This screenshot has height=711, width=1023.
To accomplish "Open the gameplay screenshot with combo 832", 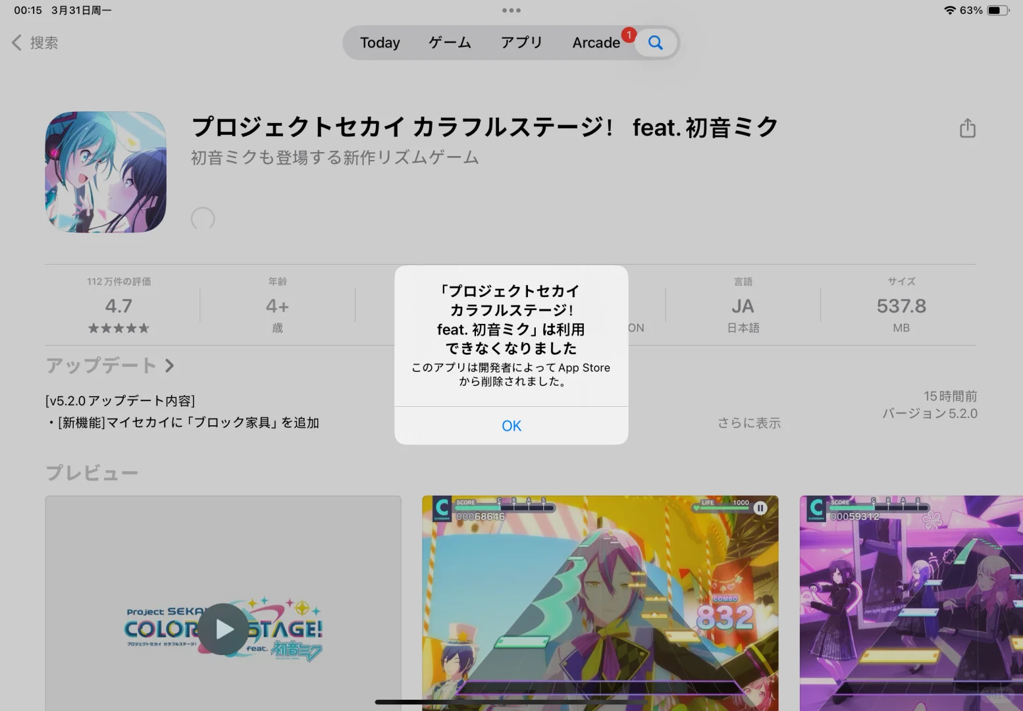I will [600, 603].
